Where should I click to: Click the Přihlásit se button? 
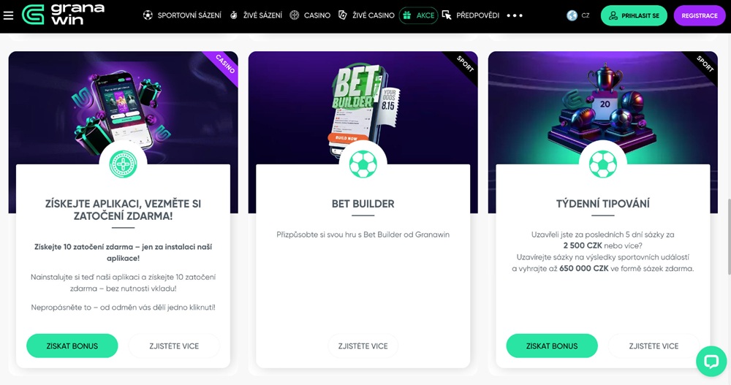point(634,15)
